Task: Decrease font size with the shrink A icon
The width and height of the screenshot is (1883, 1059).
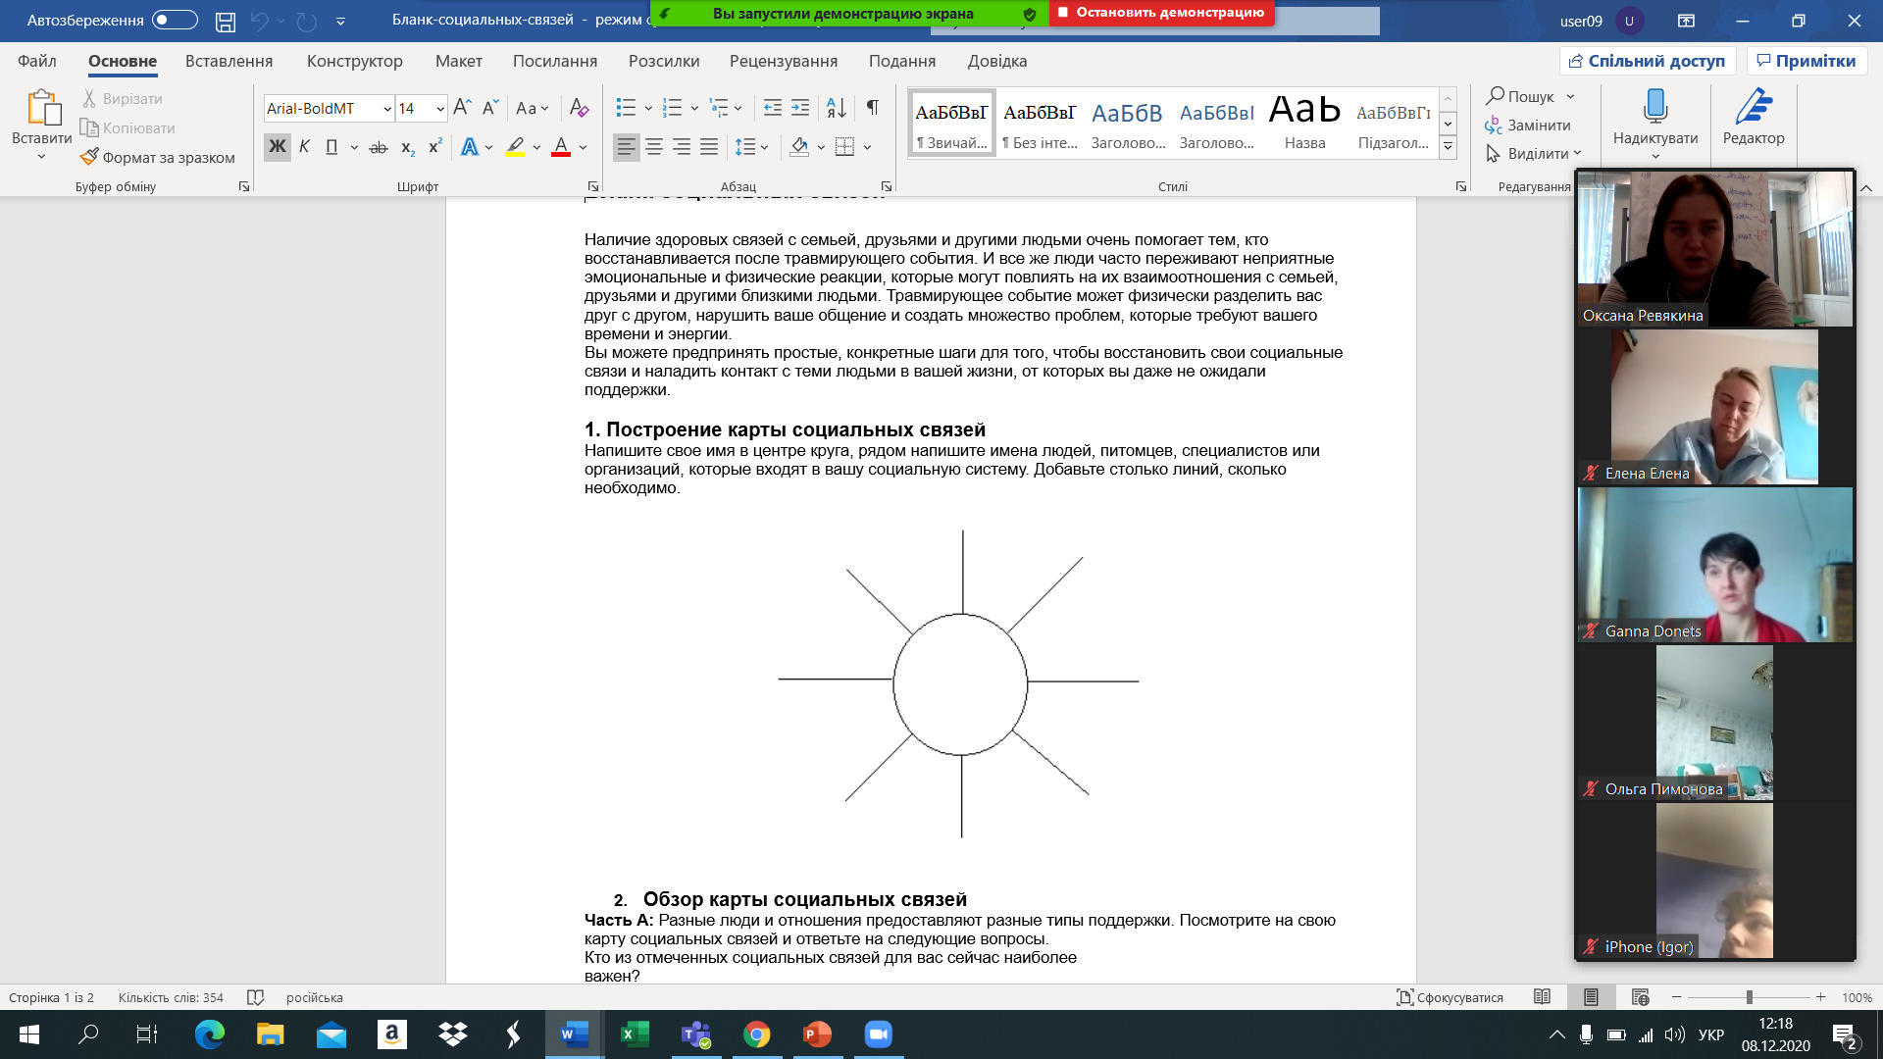Action: 490,108
